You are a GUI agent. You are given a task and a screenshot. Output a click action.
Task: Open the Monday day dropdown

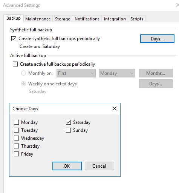pyautogui.click(x=117, y=73)
